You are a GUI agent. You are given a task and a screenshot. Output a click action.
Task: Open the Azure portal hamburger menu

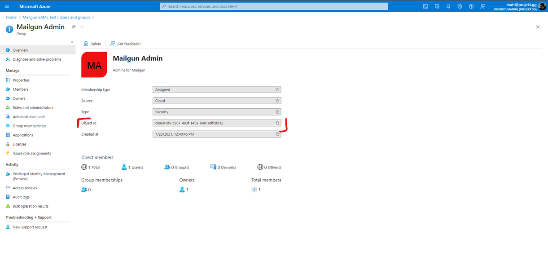coord(6,6)
